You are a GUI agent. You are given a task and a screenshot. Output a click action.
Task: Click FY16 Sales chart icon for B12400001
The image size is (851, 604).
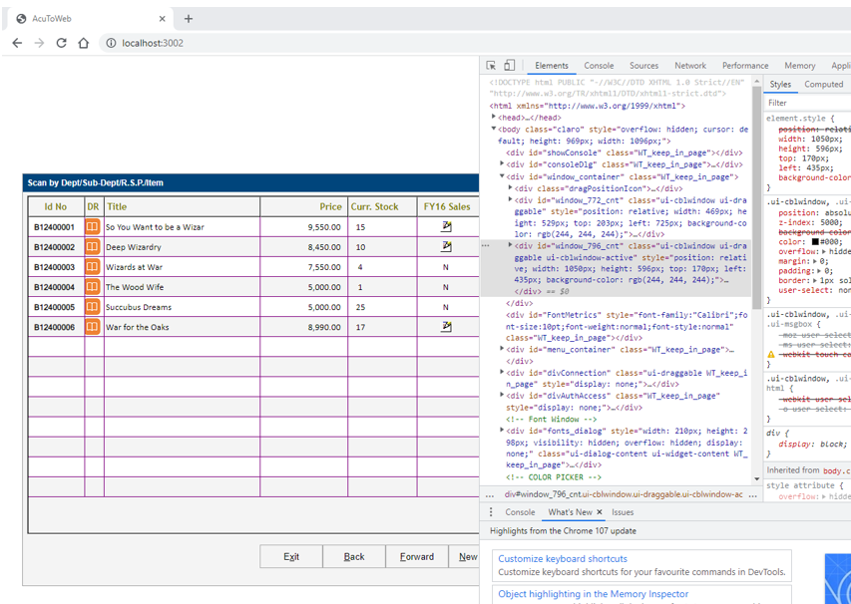446,227
